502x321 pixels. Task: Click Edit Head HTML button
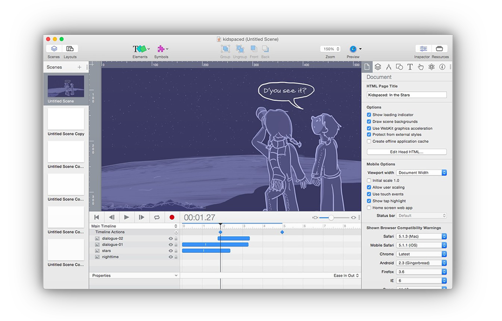406,152
